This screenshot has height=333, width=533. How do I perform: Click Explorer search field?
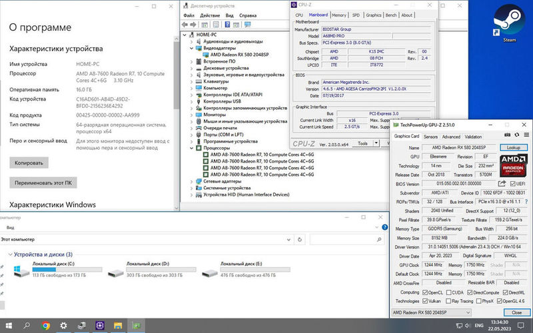(x=346, y=240)
